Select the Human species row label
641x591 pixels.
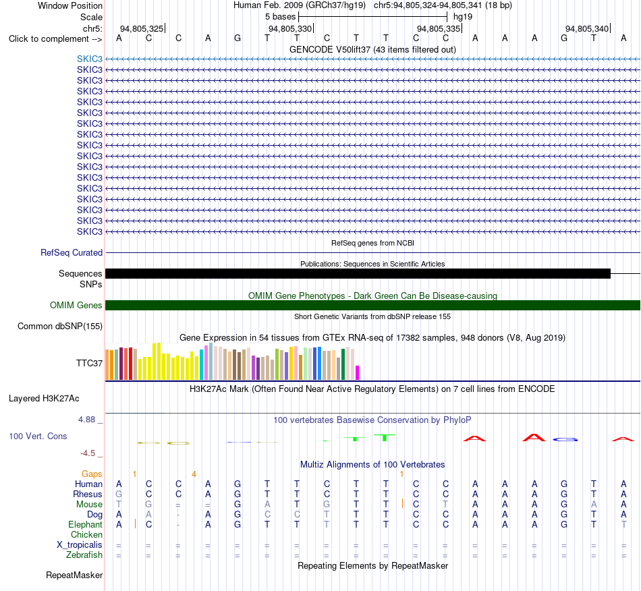(88, 484)
